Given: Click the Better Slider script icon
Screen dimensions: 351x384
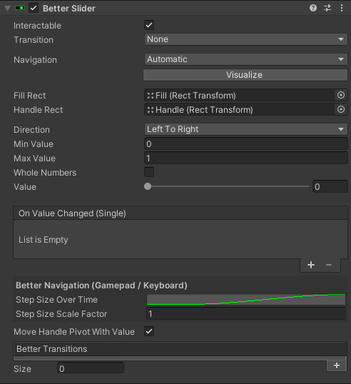Looking at the screenshot, I should click(20, 8).
